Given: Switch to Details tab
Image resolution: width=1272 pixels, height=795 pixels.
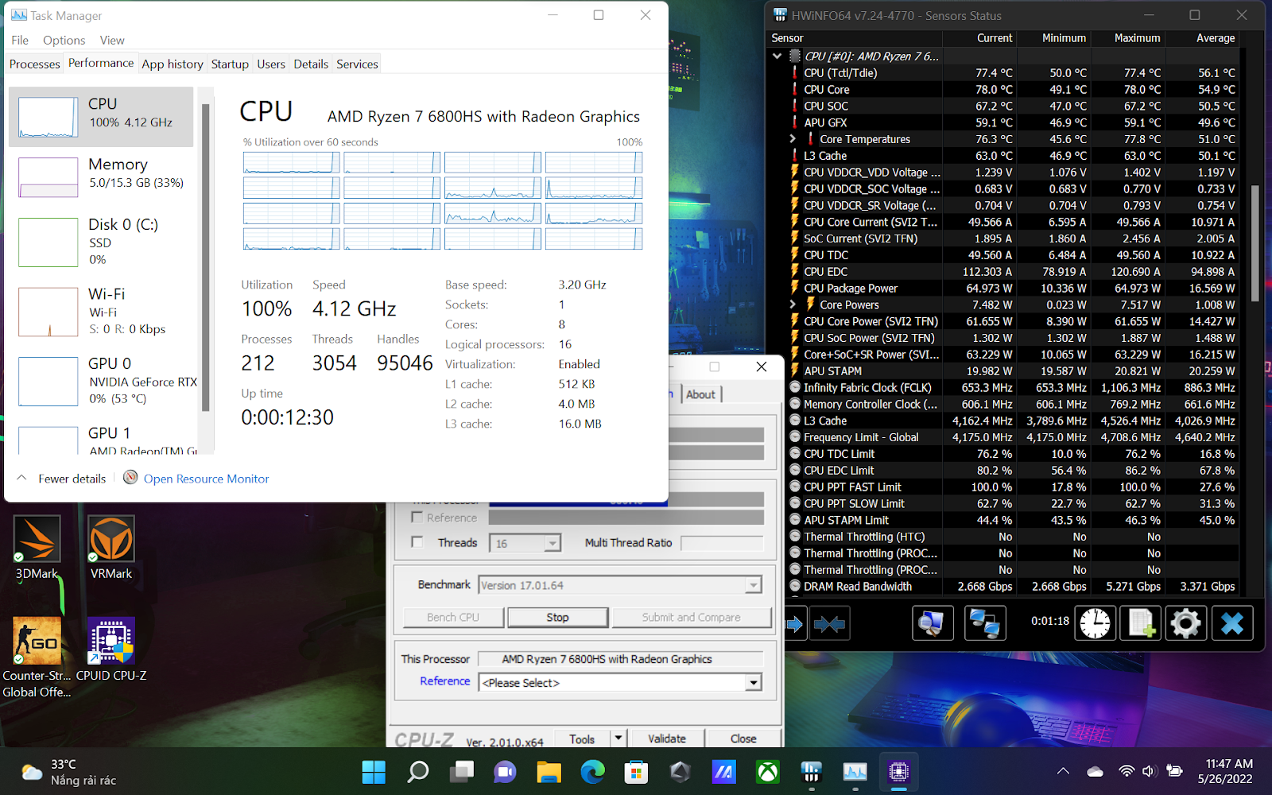Looking at the screenshot, I should 311,64.
